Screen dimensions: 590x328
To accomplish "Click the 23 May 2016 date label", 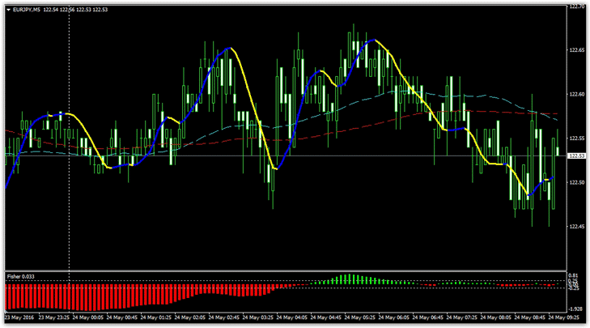I will (x=21, y=318).
